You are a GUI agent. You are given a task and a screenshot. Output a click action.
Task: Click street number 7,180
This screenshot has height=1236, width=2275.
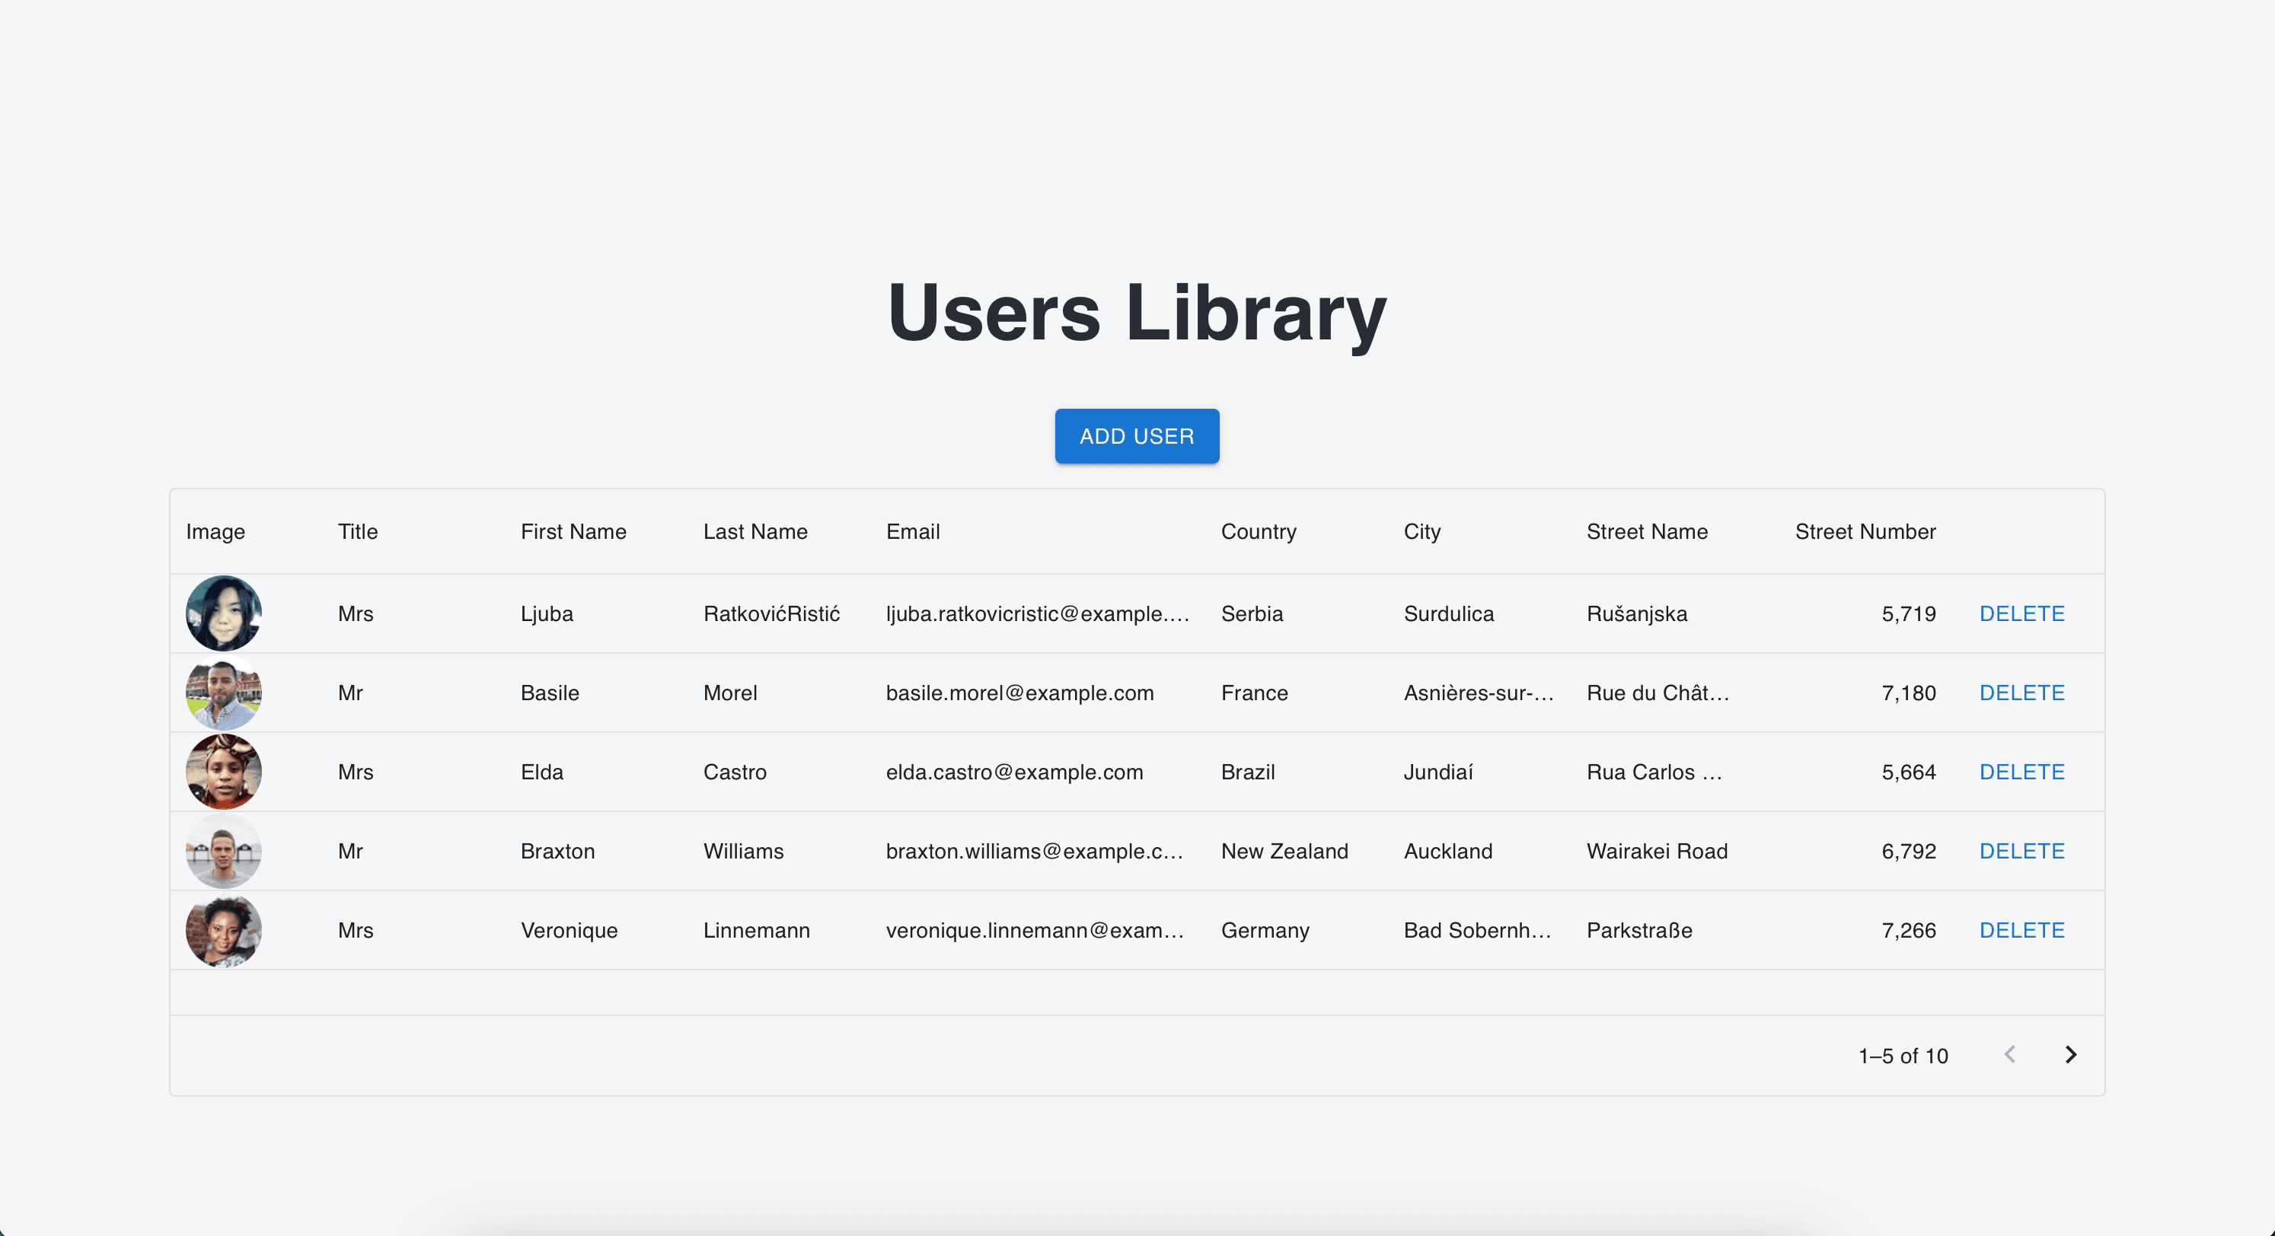(1909, 693)
